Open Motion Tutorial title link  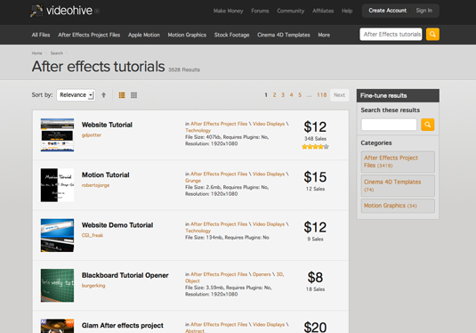click(105, 175)
